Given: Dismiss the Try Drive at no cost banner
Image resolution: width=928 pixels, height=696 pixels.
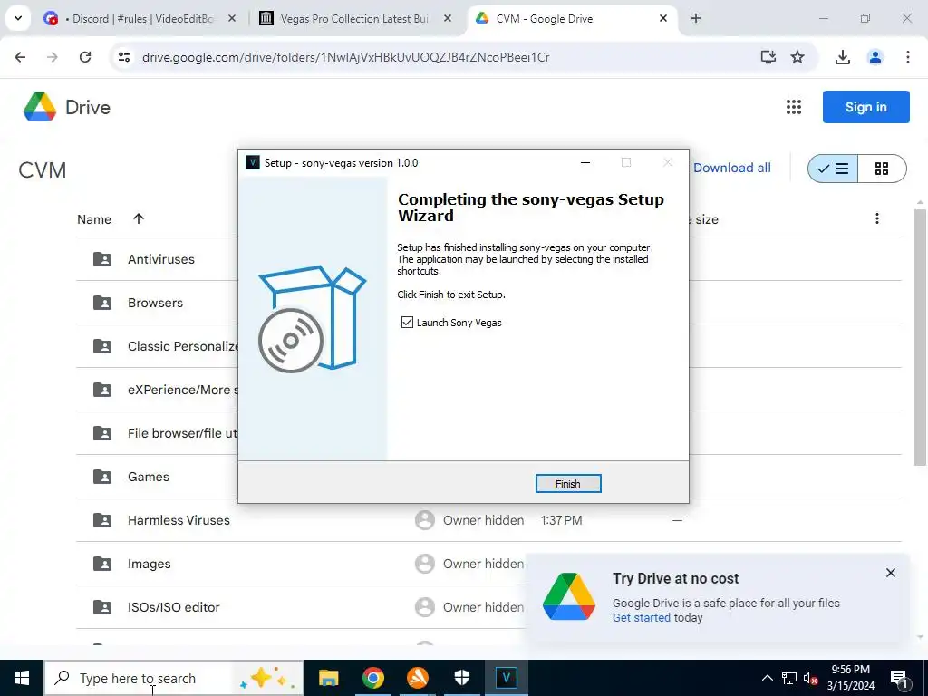Looking at the screenshot, I should [891, 573].
